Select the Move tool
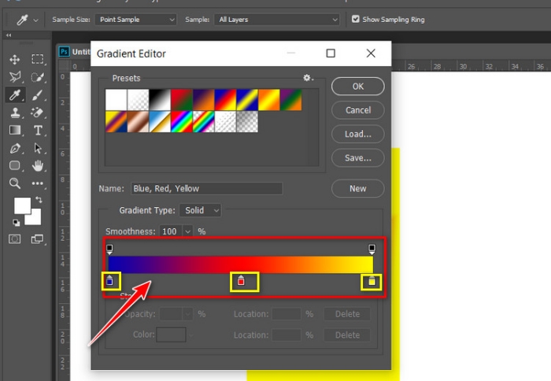Screen dimensions: 551x381 (x=15, y=59)
